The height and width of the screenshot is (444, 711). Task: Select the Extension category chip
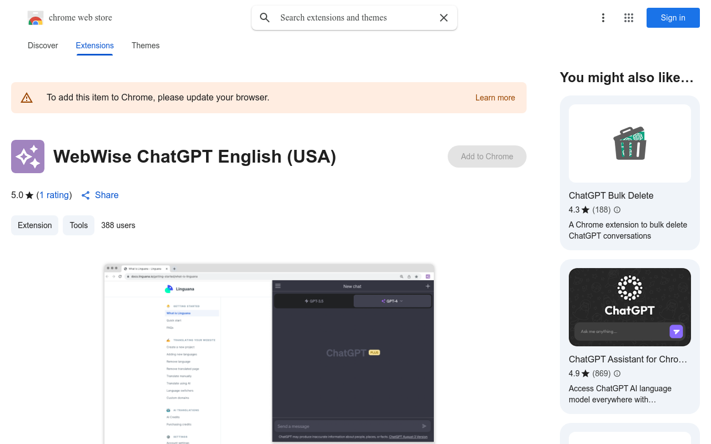[x=34, y=225]
